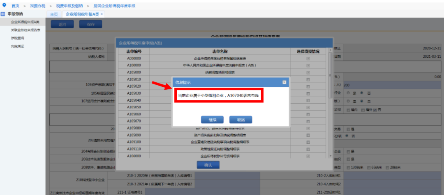Select 否 radio in the 105 行业 row
The image size is (444, 195).
tap(362, 93)
